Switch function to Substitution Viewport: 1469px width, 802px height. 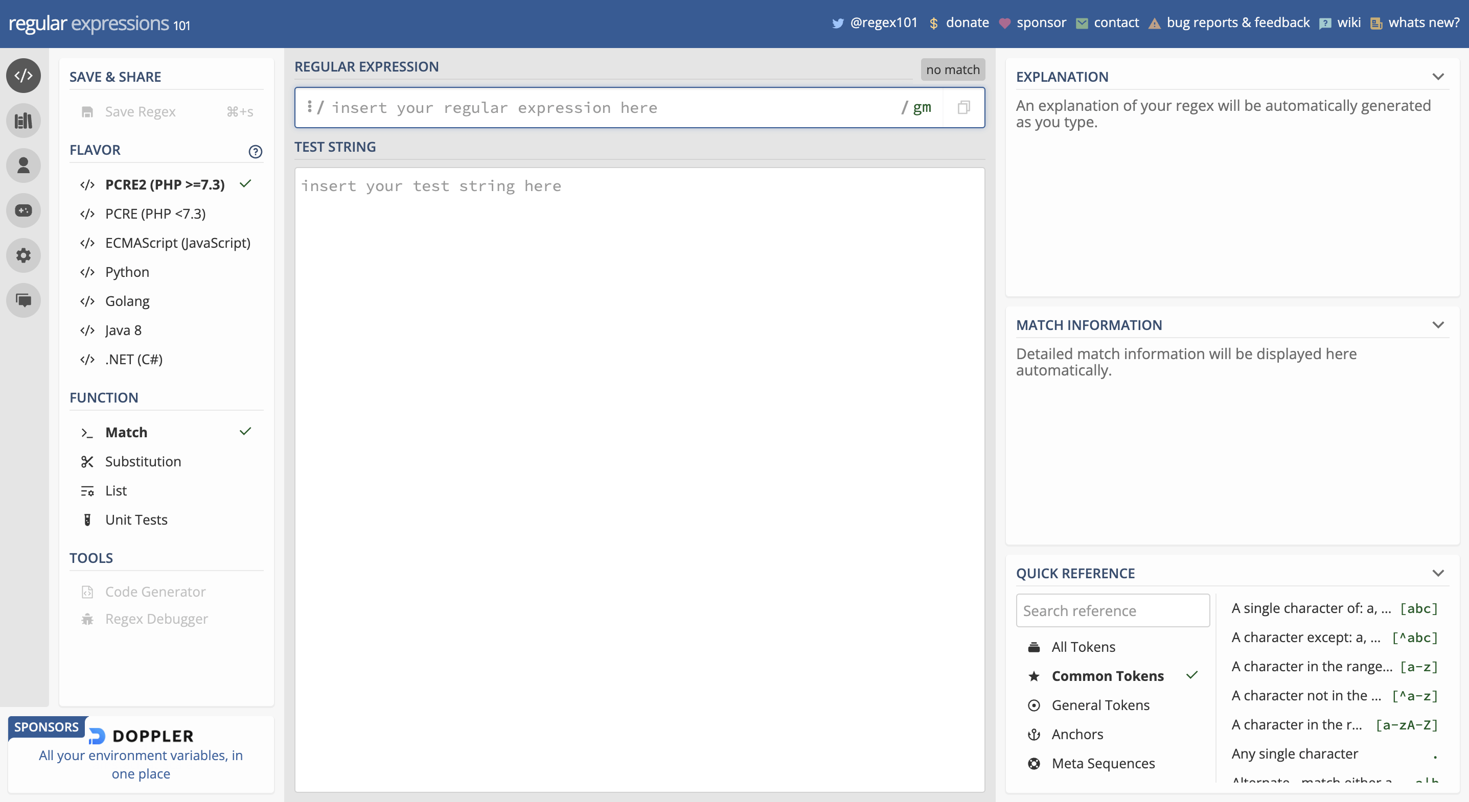143,461
